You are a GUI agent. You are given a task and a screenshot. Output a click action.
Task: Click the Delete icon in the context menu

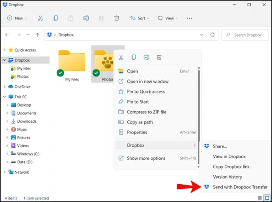159,57
